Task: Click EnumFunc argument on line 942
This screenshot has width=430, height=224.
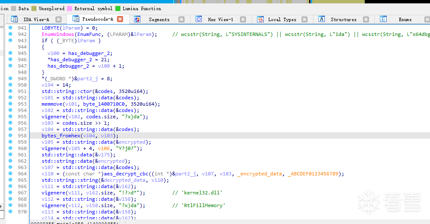Action: coord(89,34)
